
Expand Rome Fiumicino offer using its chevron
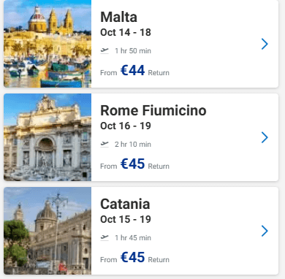pyautogui.click(x=265, y=137)
